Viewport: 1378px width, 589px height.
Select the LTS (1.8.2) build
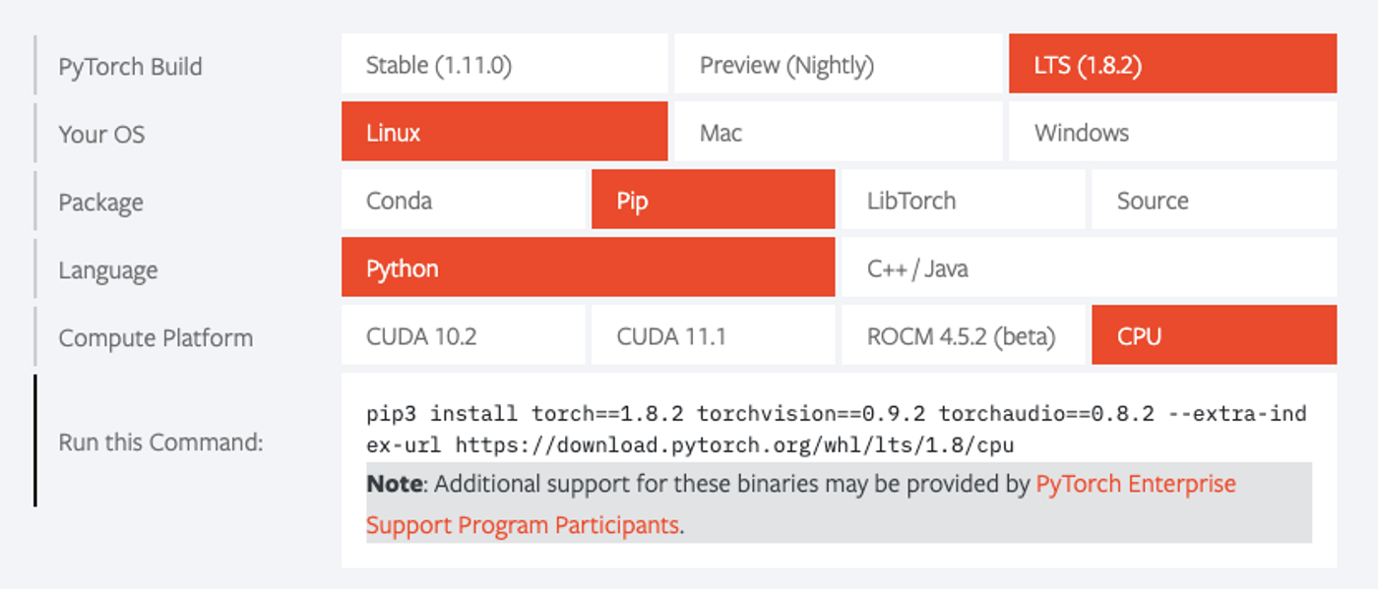(x=1172, y=65)
